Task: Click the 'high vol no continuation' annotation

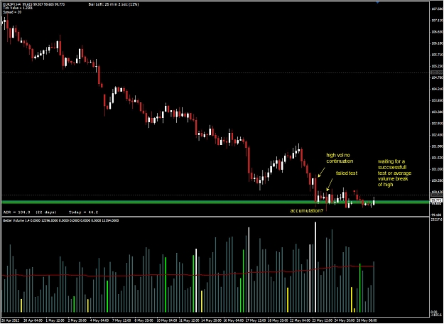Action: pyautogui.click(x=340, y=158)
